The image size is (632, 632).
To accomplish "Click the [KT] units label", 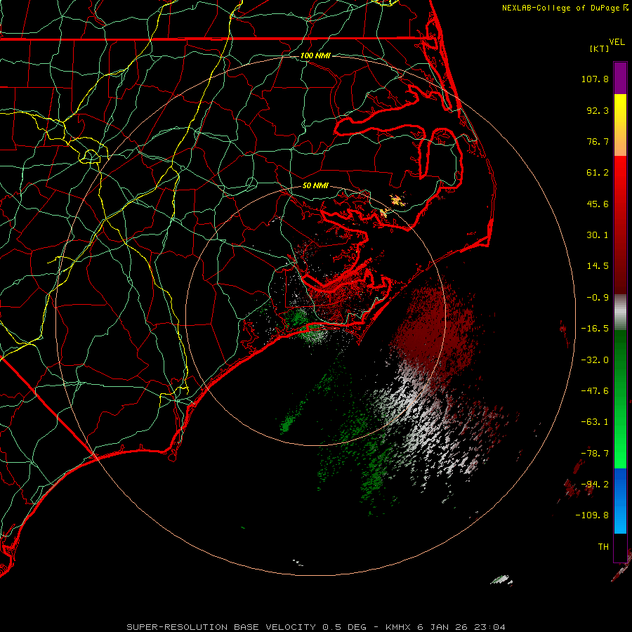I will (x=600, y=48).
